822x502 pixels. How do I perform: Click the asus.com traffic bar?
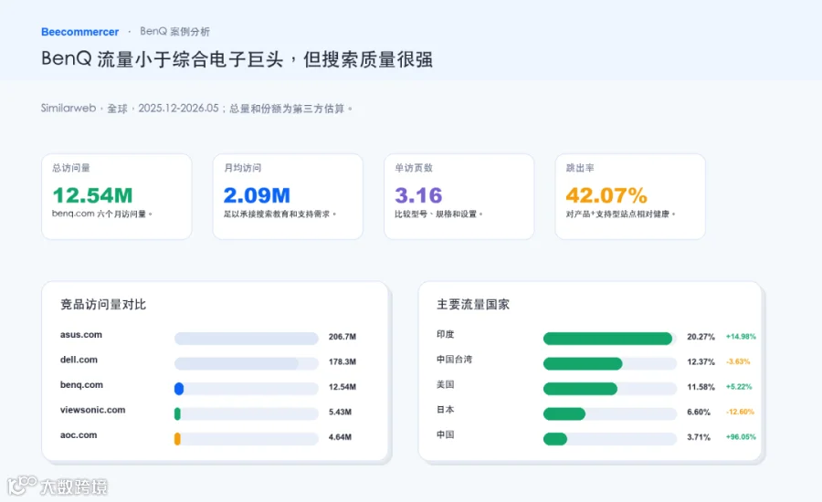247,338
